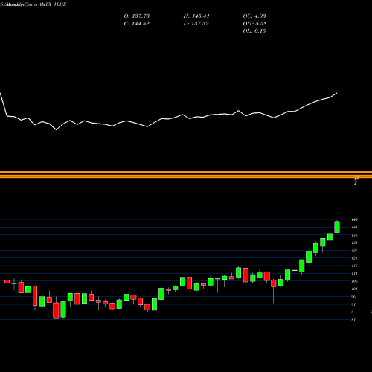This screenshot has width=372, height=372.
Task: Click the 136 price axis label
Action: [354, 235]
